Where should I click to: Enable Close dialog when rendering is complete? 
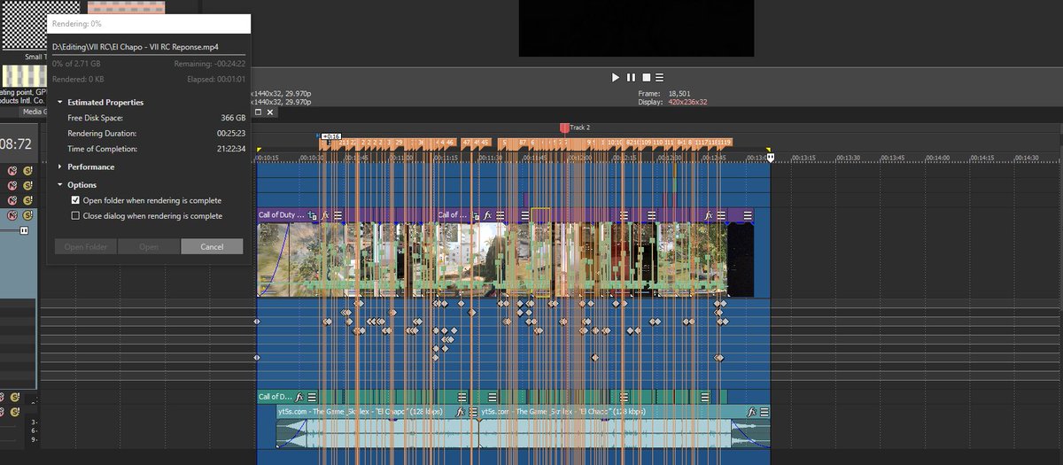coord(75,215)
